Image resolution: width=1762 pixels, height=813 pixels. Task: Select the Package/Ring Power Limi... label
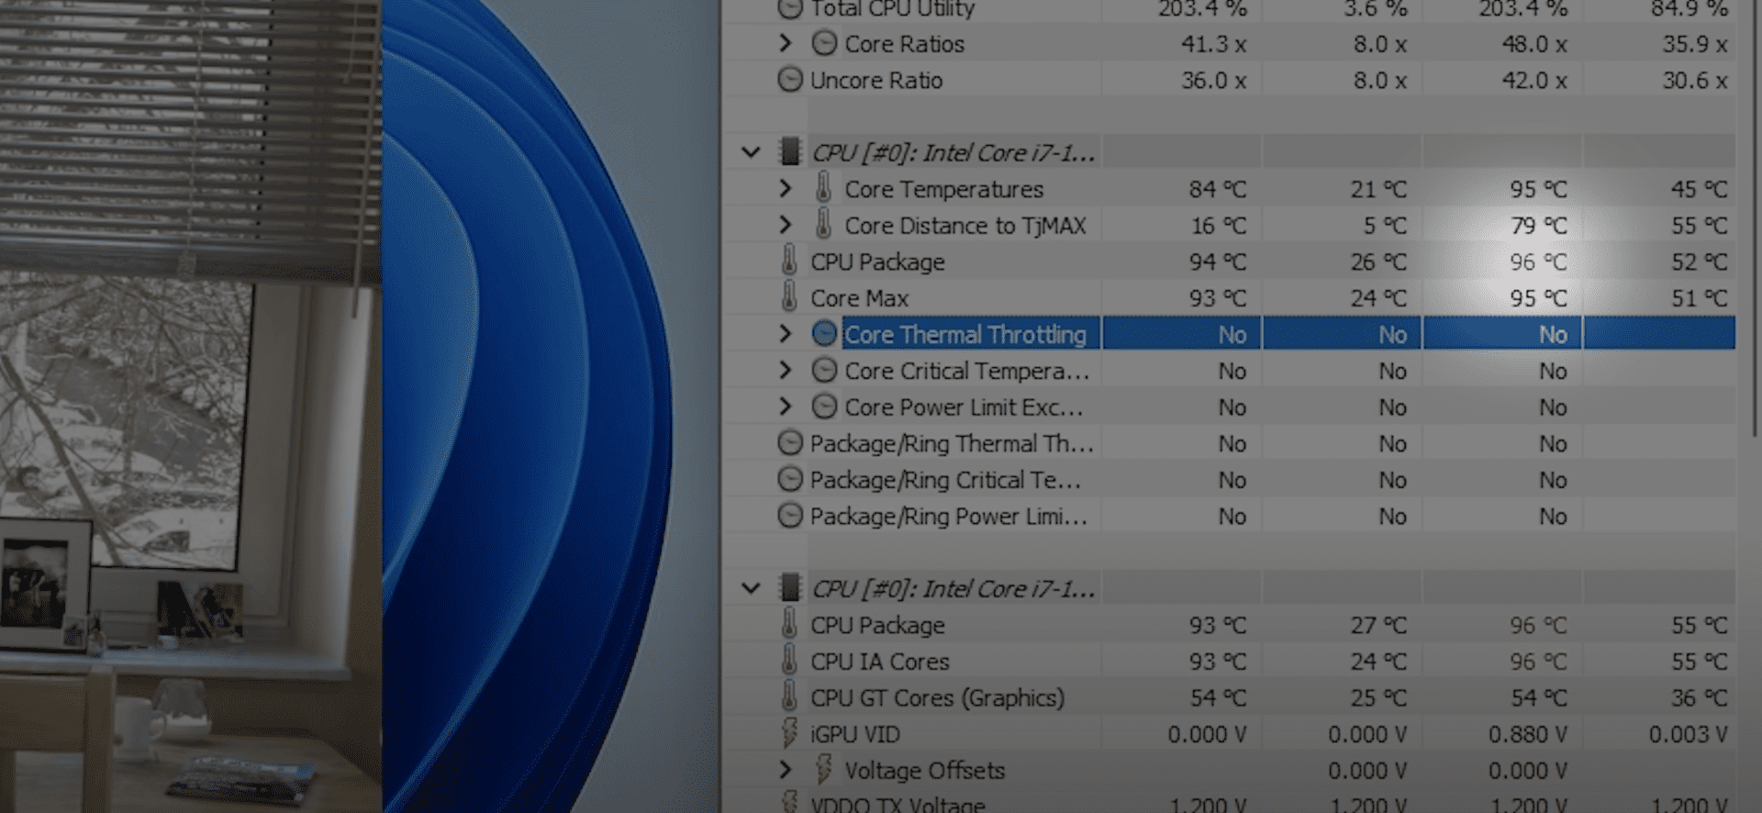pos(948,517)
